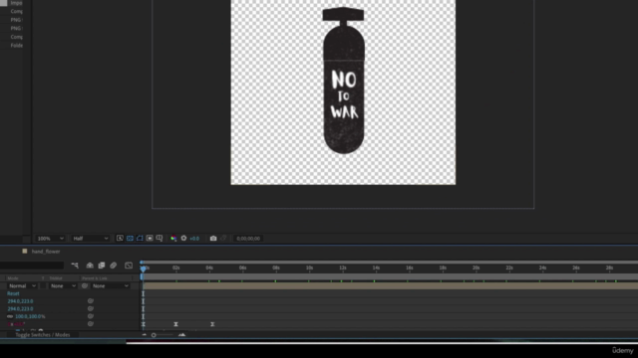Viewport: 638px width, 358px height.
Task: Click pick whip on first 294.0,223.0 row
Action: click(91, 301)
